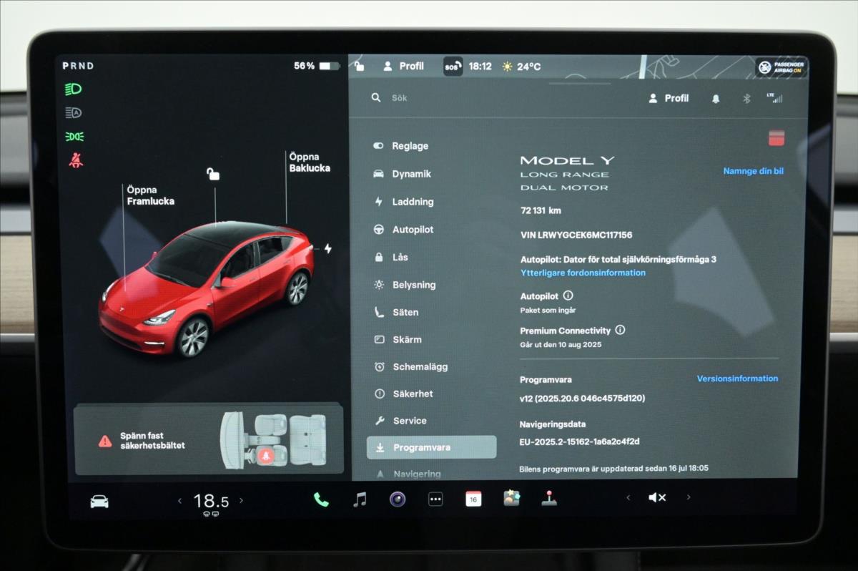Image resolution: width=858 pixels, height=571 pixels.
Task: Tap the 18.5 temperature value
Action: coord(211,501)
